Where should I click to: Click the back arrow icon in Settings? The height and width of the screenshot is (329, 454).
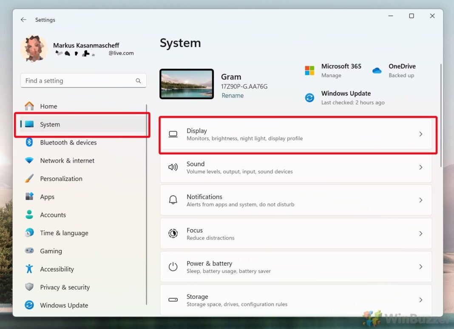[23, 20]
